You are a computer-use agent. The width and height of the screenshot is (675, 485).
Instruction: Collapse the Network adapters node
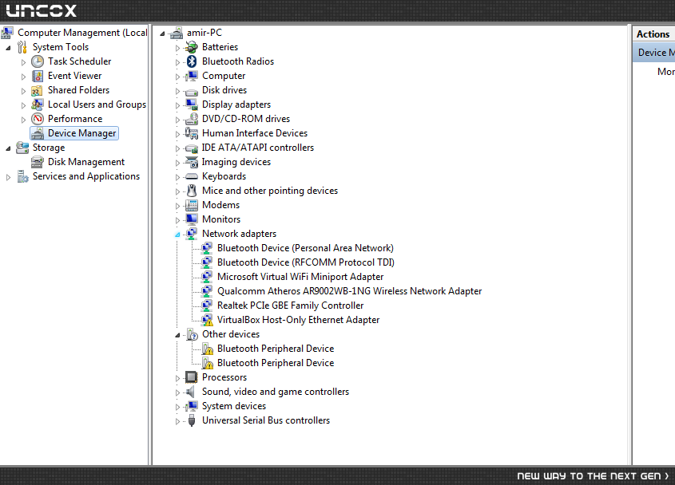pos(177,235)
